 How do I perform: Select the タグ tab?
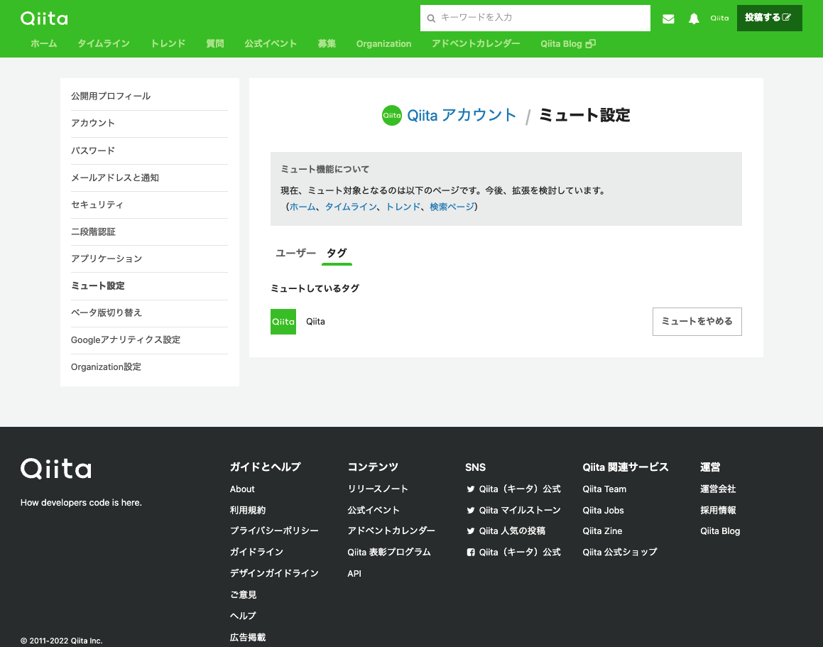click(337, 252)
